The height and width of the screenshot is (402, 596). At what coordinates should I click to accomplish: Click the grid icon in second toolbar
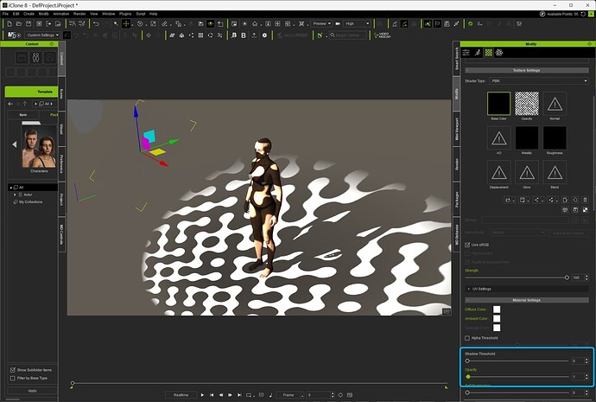[200, 35]
